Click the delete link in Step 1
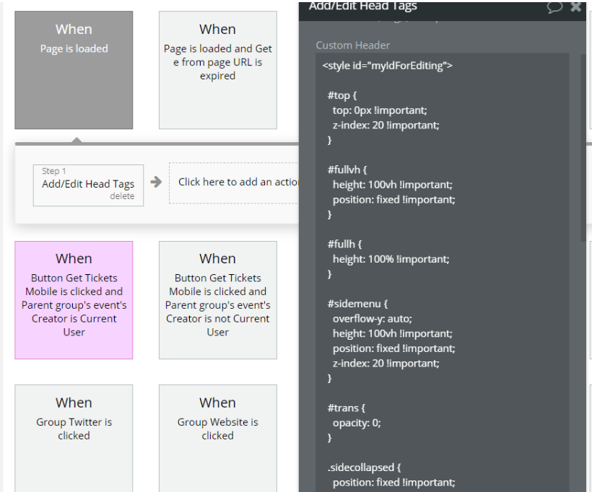 [122, 196]
